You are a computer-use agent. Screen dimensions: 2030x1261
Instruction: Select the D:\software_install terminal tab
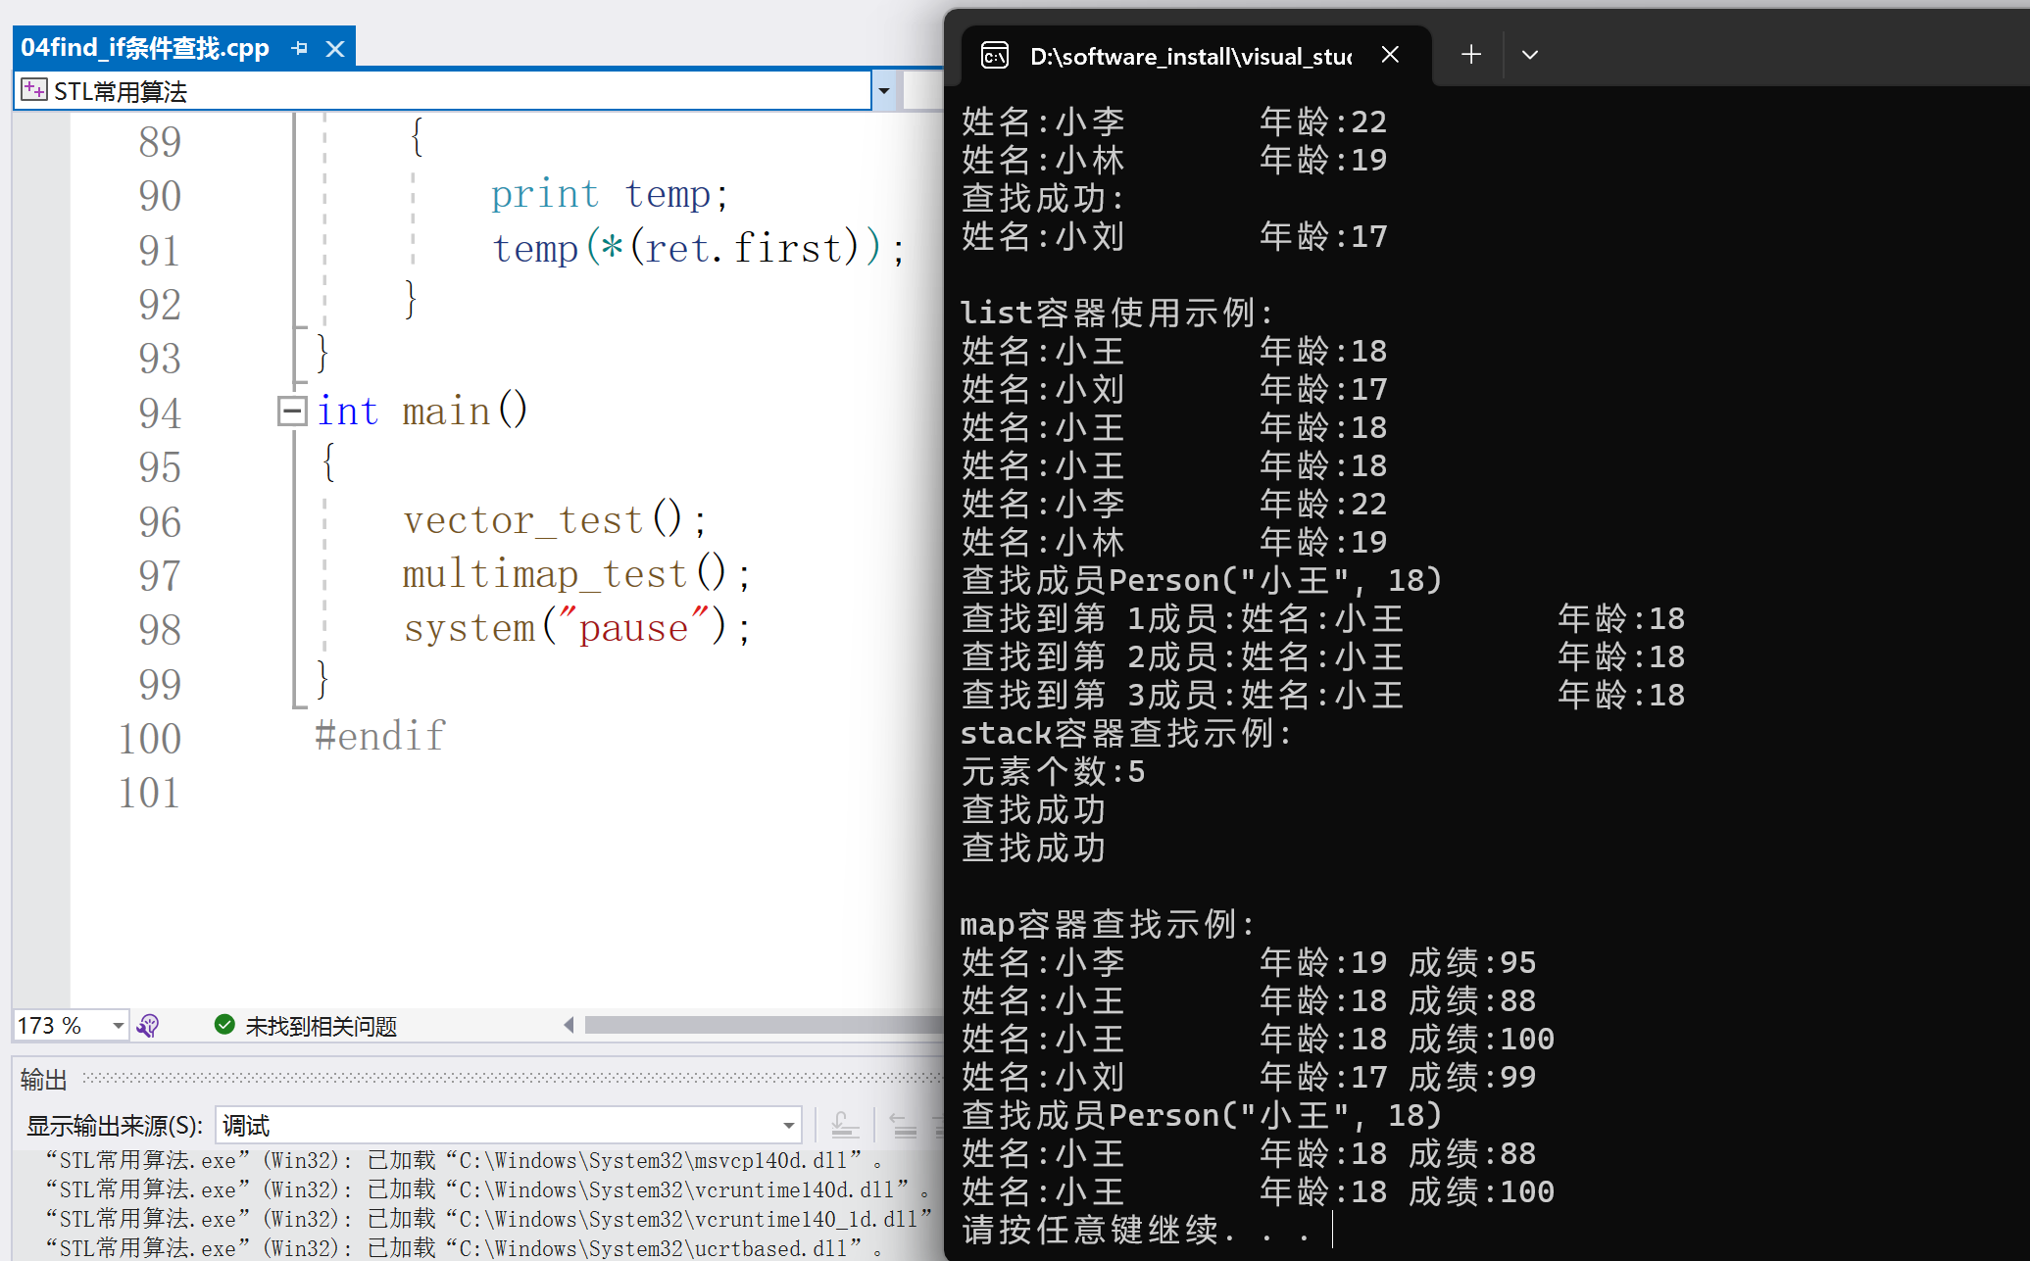click(1190, 56)
